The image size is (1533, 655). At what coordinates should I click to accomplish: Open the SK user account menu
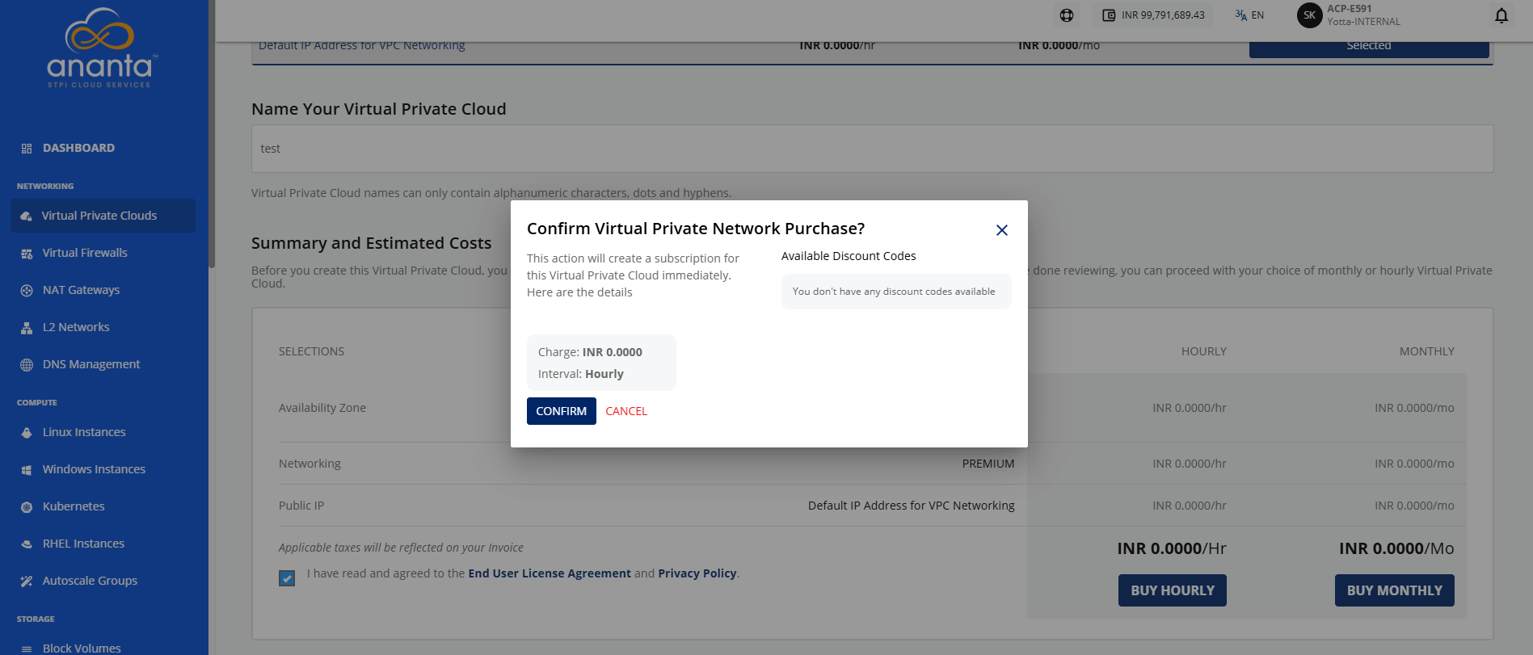tap(1350, 15)
